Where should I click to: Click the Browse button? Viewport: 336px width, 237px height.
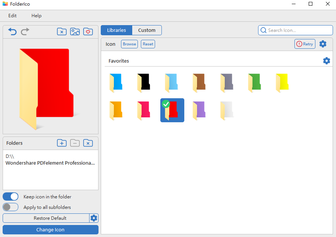pos(129,44)
